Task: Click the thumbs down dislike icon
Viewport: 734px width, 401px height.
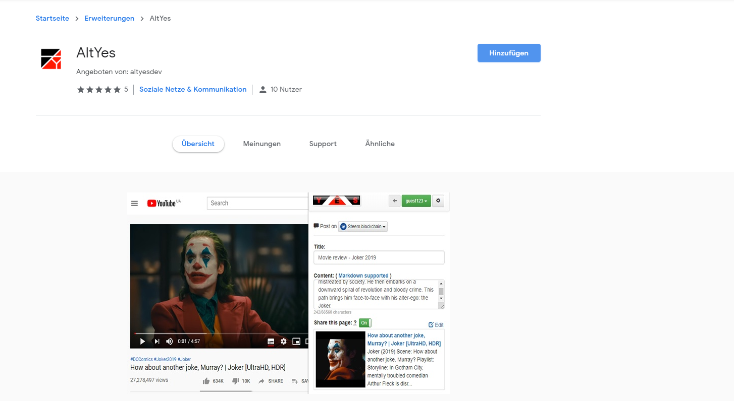Action: [x=235, y=381]
